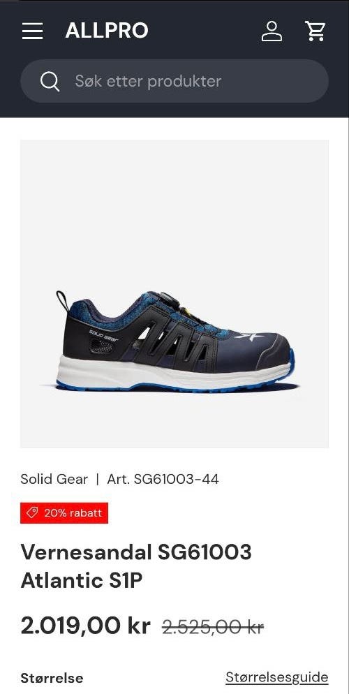349x694 pixels.
Task: Focus the 'Søk etter produkter' search field
Action: 174,82
